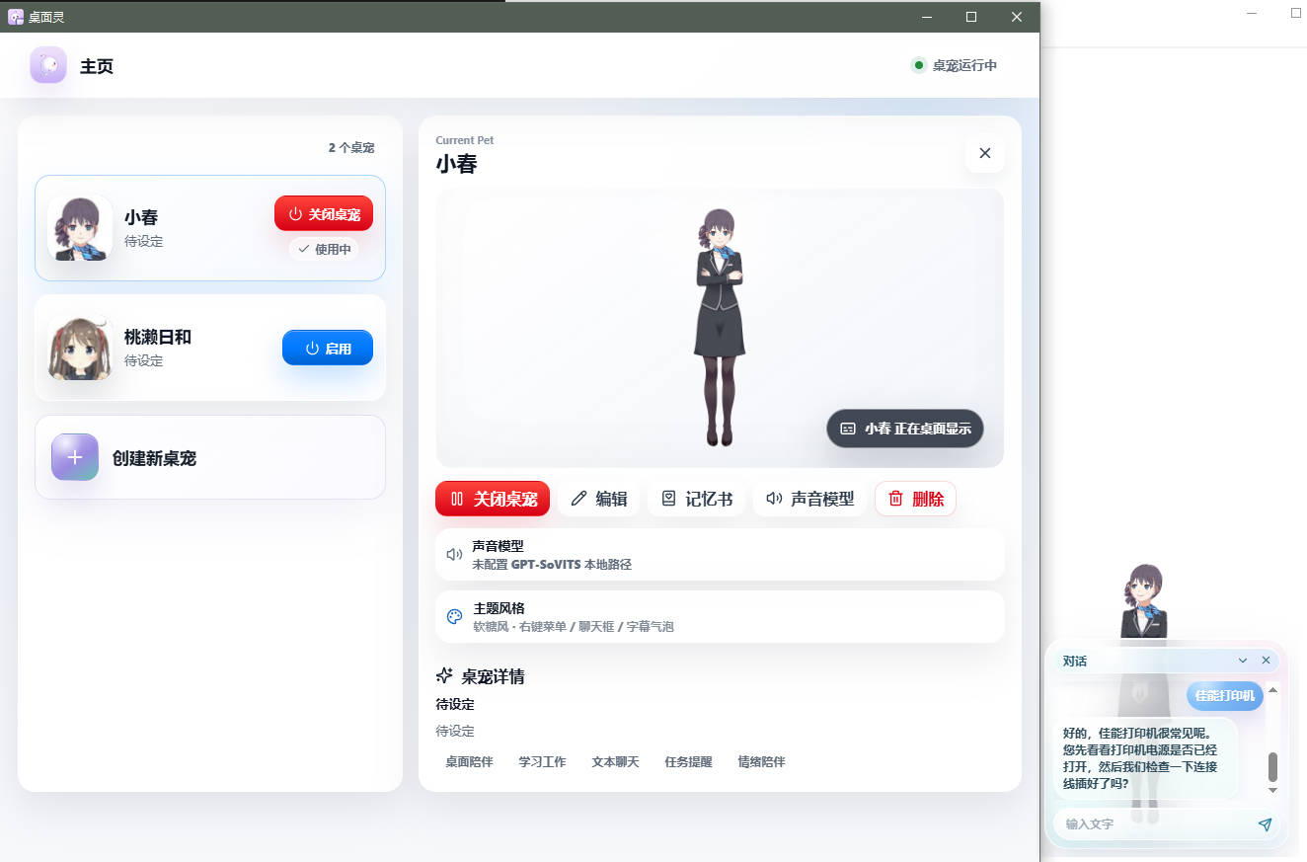Click the 小春 正在桌面显示 status pill
Viewport: 1307px width, 862px height.
click(905, 429)
